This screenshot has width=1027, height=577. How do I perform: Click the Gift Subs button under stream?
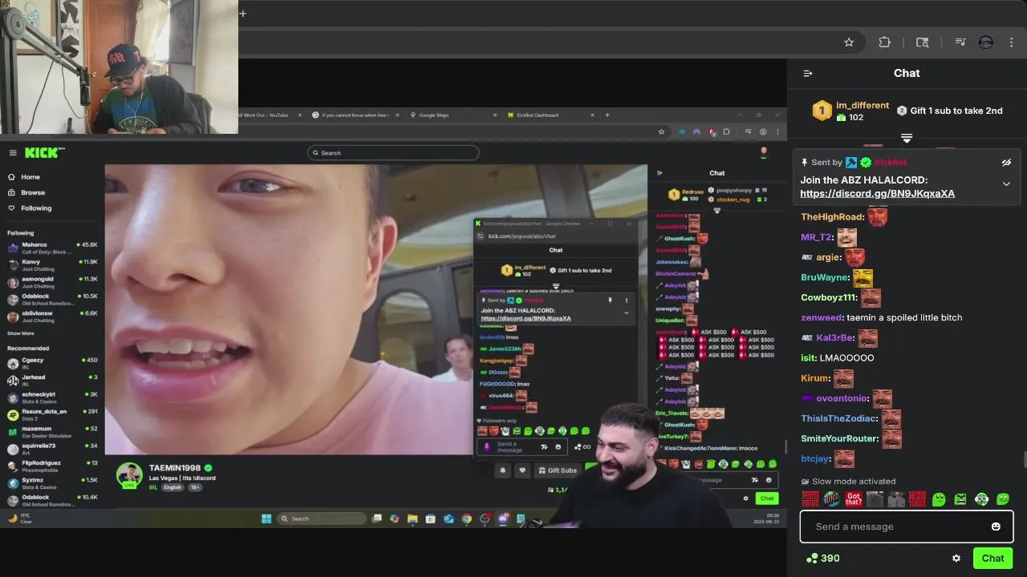click(558, 470)
